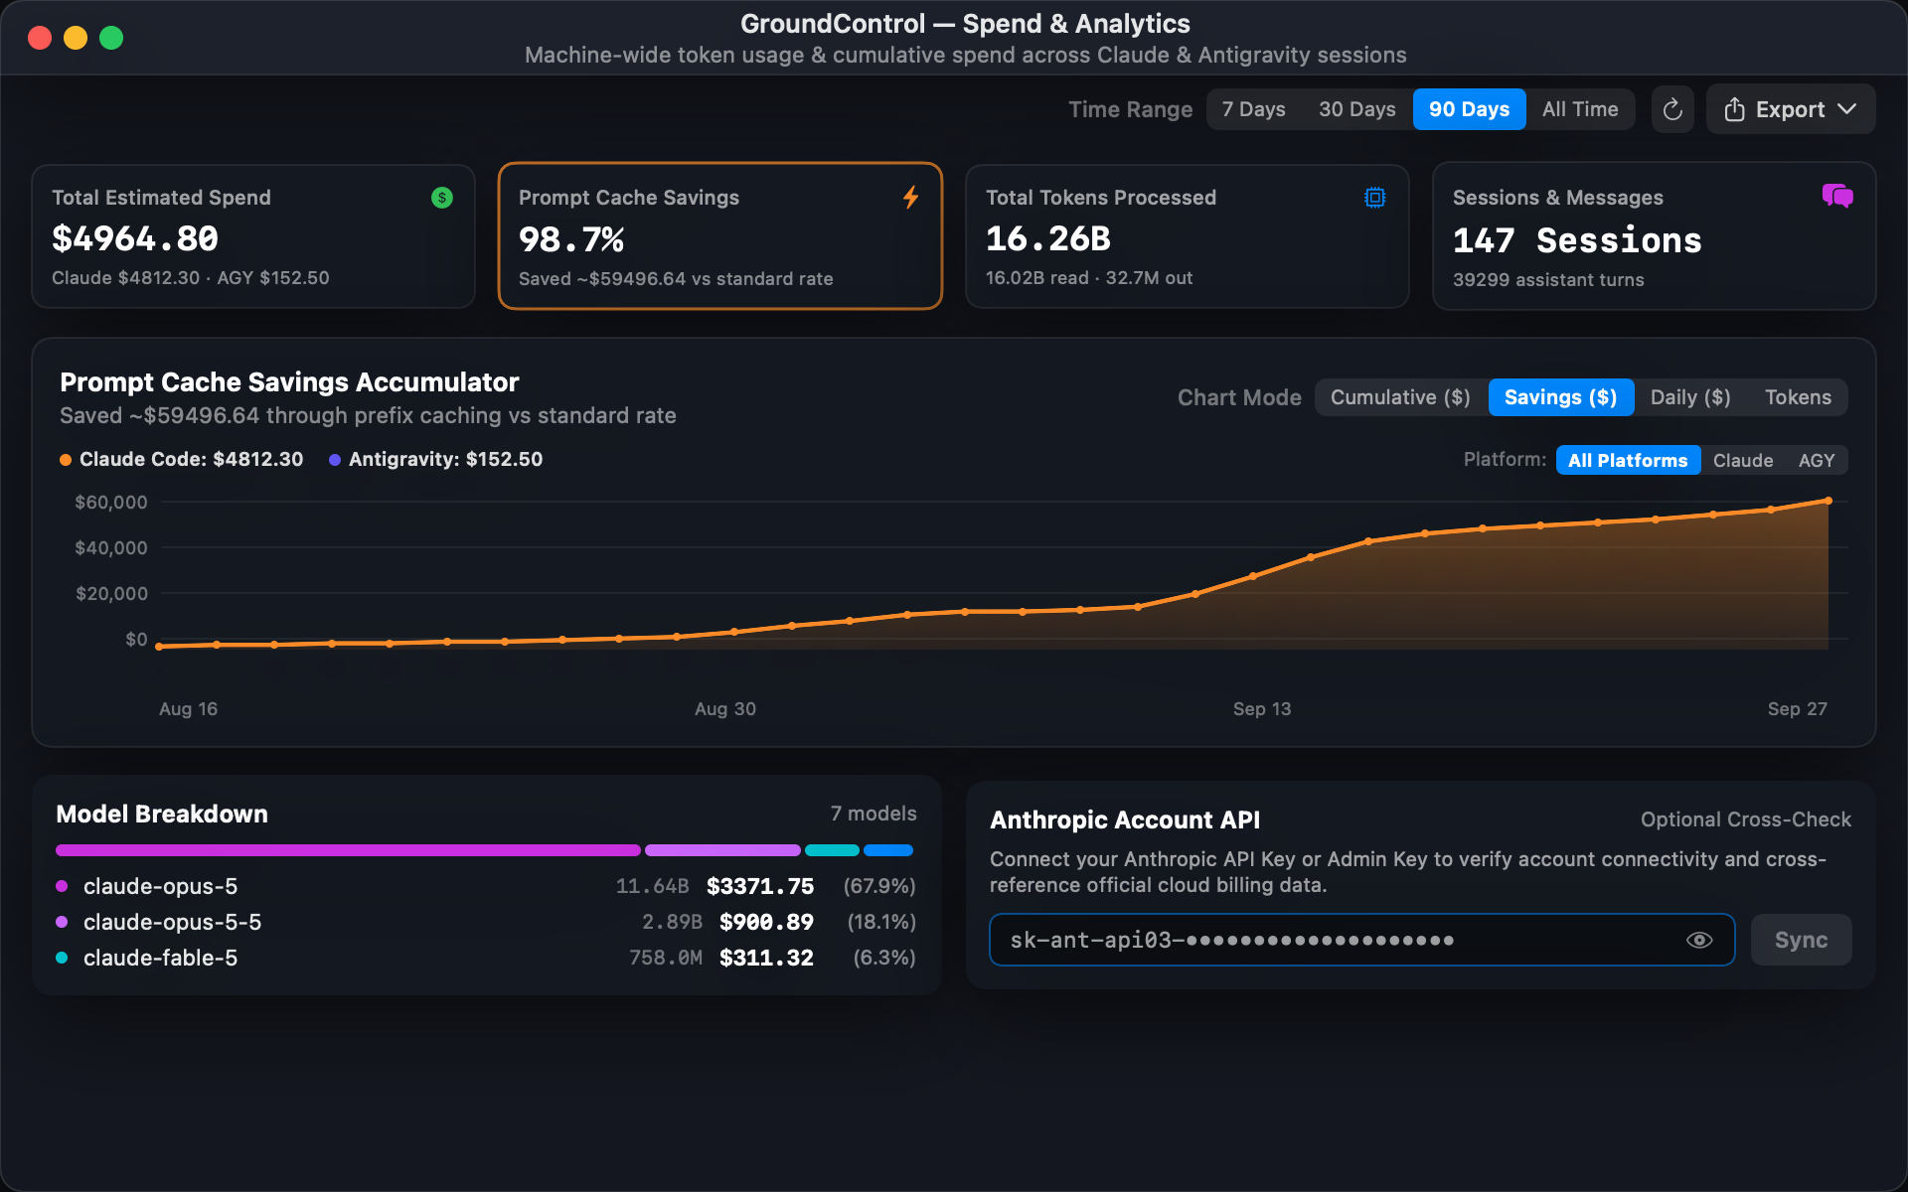Click the orange Claude Code legend dot
1908x1192 pixels.
[x=66, y=460]
